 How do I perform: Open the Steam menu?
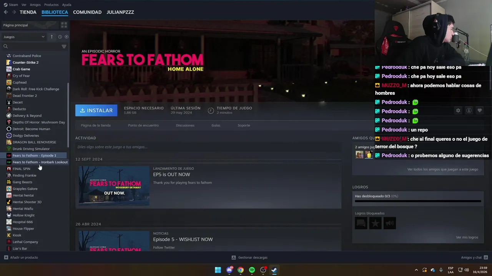[x=11, y=5]
